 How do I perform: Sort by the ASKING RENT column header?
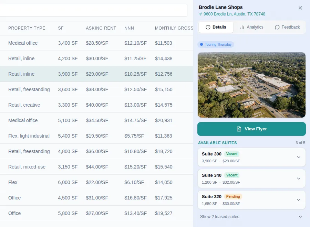click(x=101, y=28)
